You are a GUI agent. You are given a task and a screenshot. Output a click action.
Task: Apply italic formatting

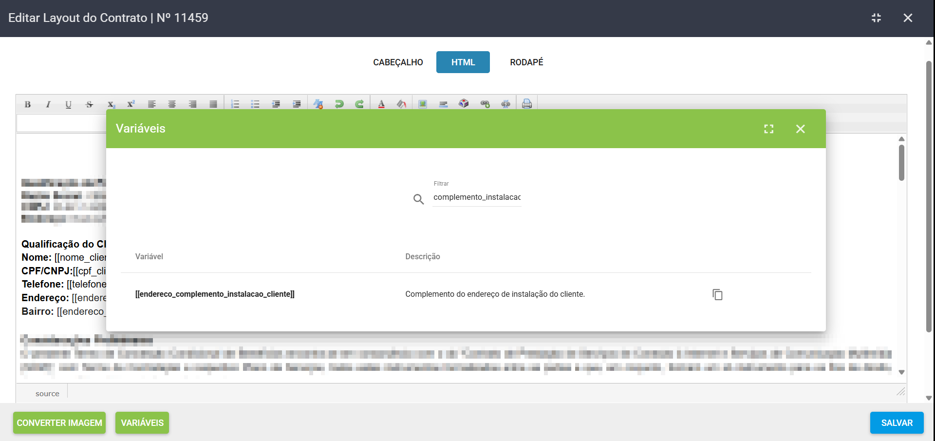(x=48, y=104)
